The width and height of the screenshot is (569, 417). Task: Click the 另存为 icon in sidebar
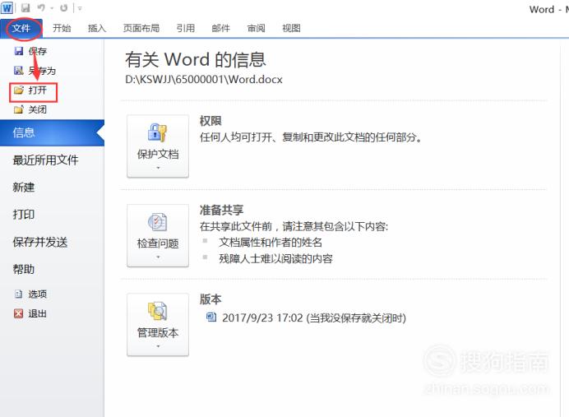pyautogui.click(x=19, y=71)
